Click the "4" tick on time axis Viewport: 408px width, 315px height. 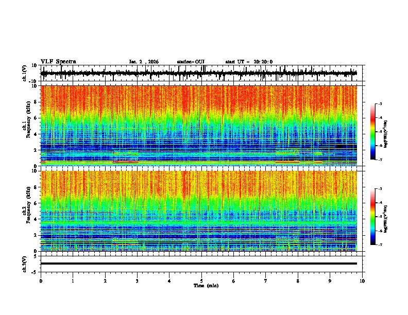pyautogui.click(x=169, y=281)
